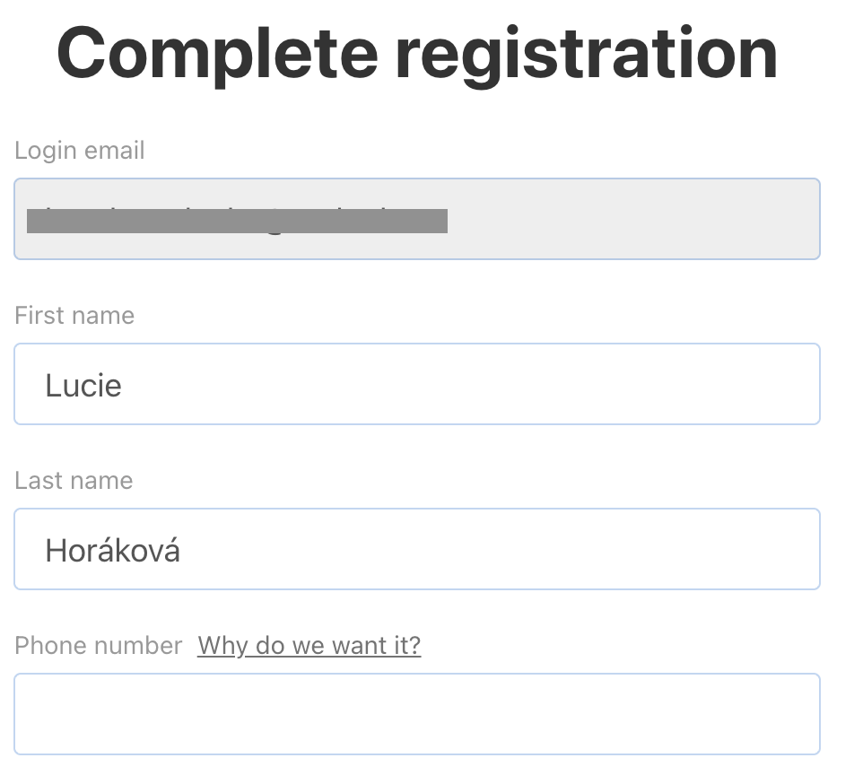Image resolution: width=854 pixels, height=784 pixels.
Task: Click the 'Complete registration' heading
Action: 417,52
